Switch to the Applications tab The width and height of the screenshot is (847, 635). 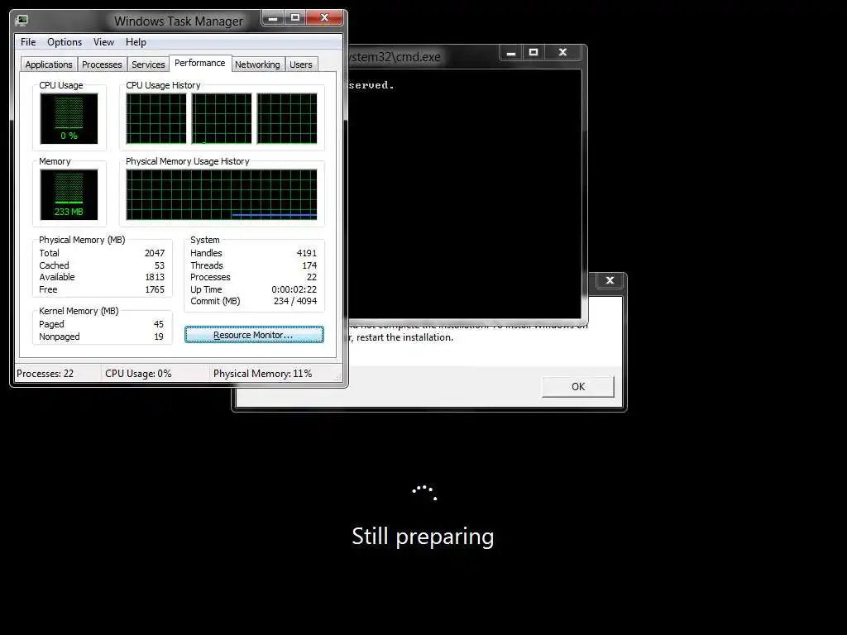[49, 64]
